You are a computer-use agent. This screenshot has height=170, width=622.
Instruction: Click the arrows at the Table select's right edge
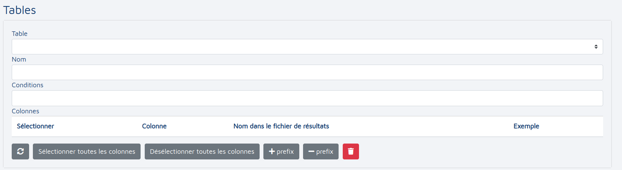click(596, 47)
